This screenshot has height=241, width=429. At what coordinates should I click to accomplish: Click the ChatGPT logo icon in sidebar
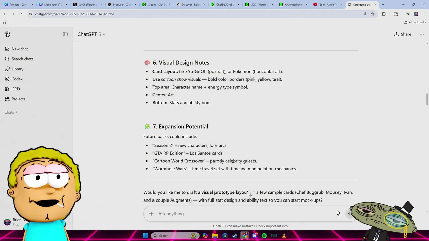(x=7, y=34)
